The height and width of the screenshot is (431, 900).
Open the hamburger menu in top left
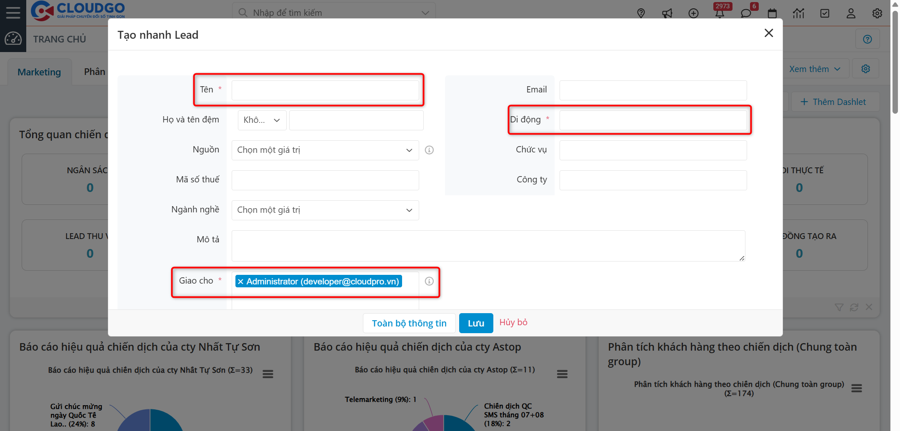click(x=13, y=12)
